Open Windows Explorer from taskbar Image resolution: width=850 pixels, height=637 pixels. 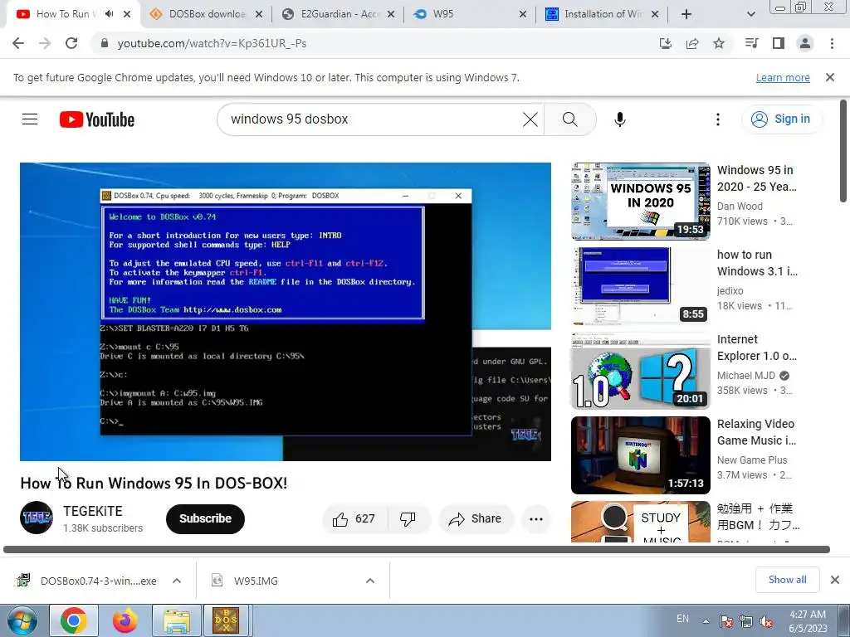point(177,620)
